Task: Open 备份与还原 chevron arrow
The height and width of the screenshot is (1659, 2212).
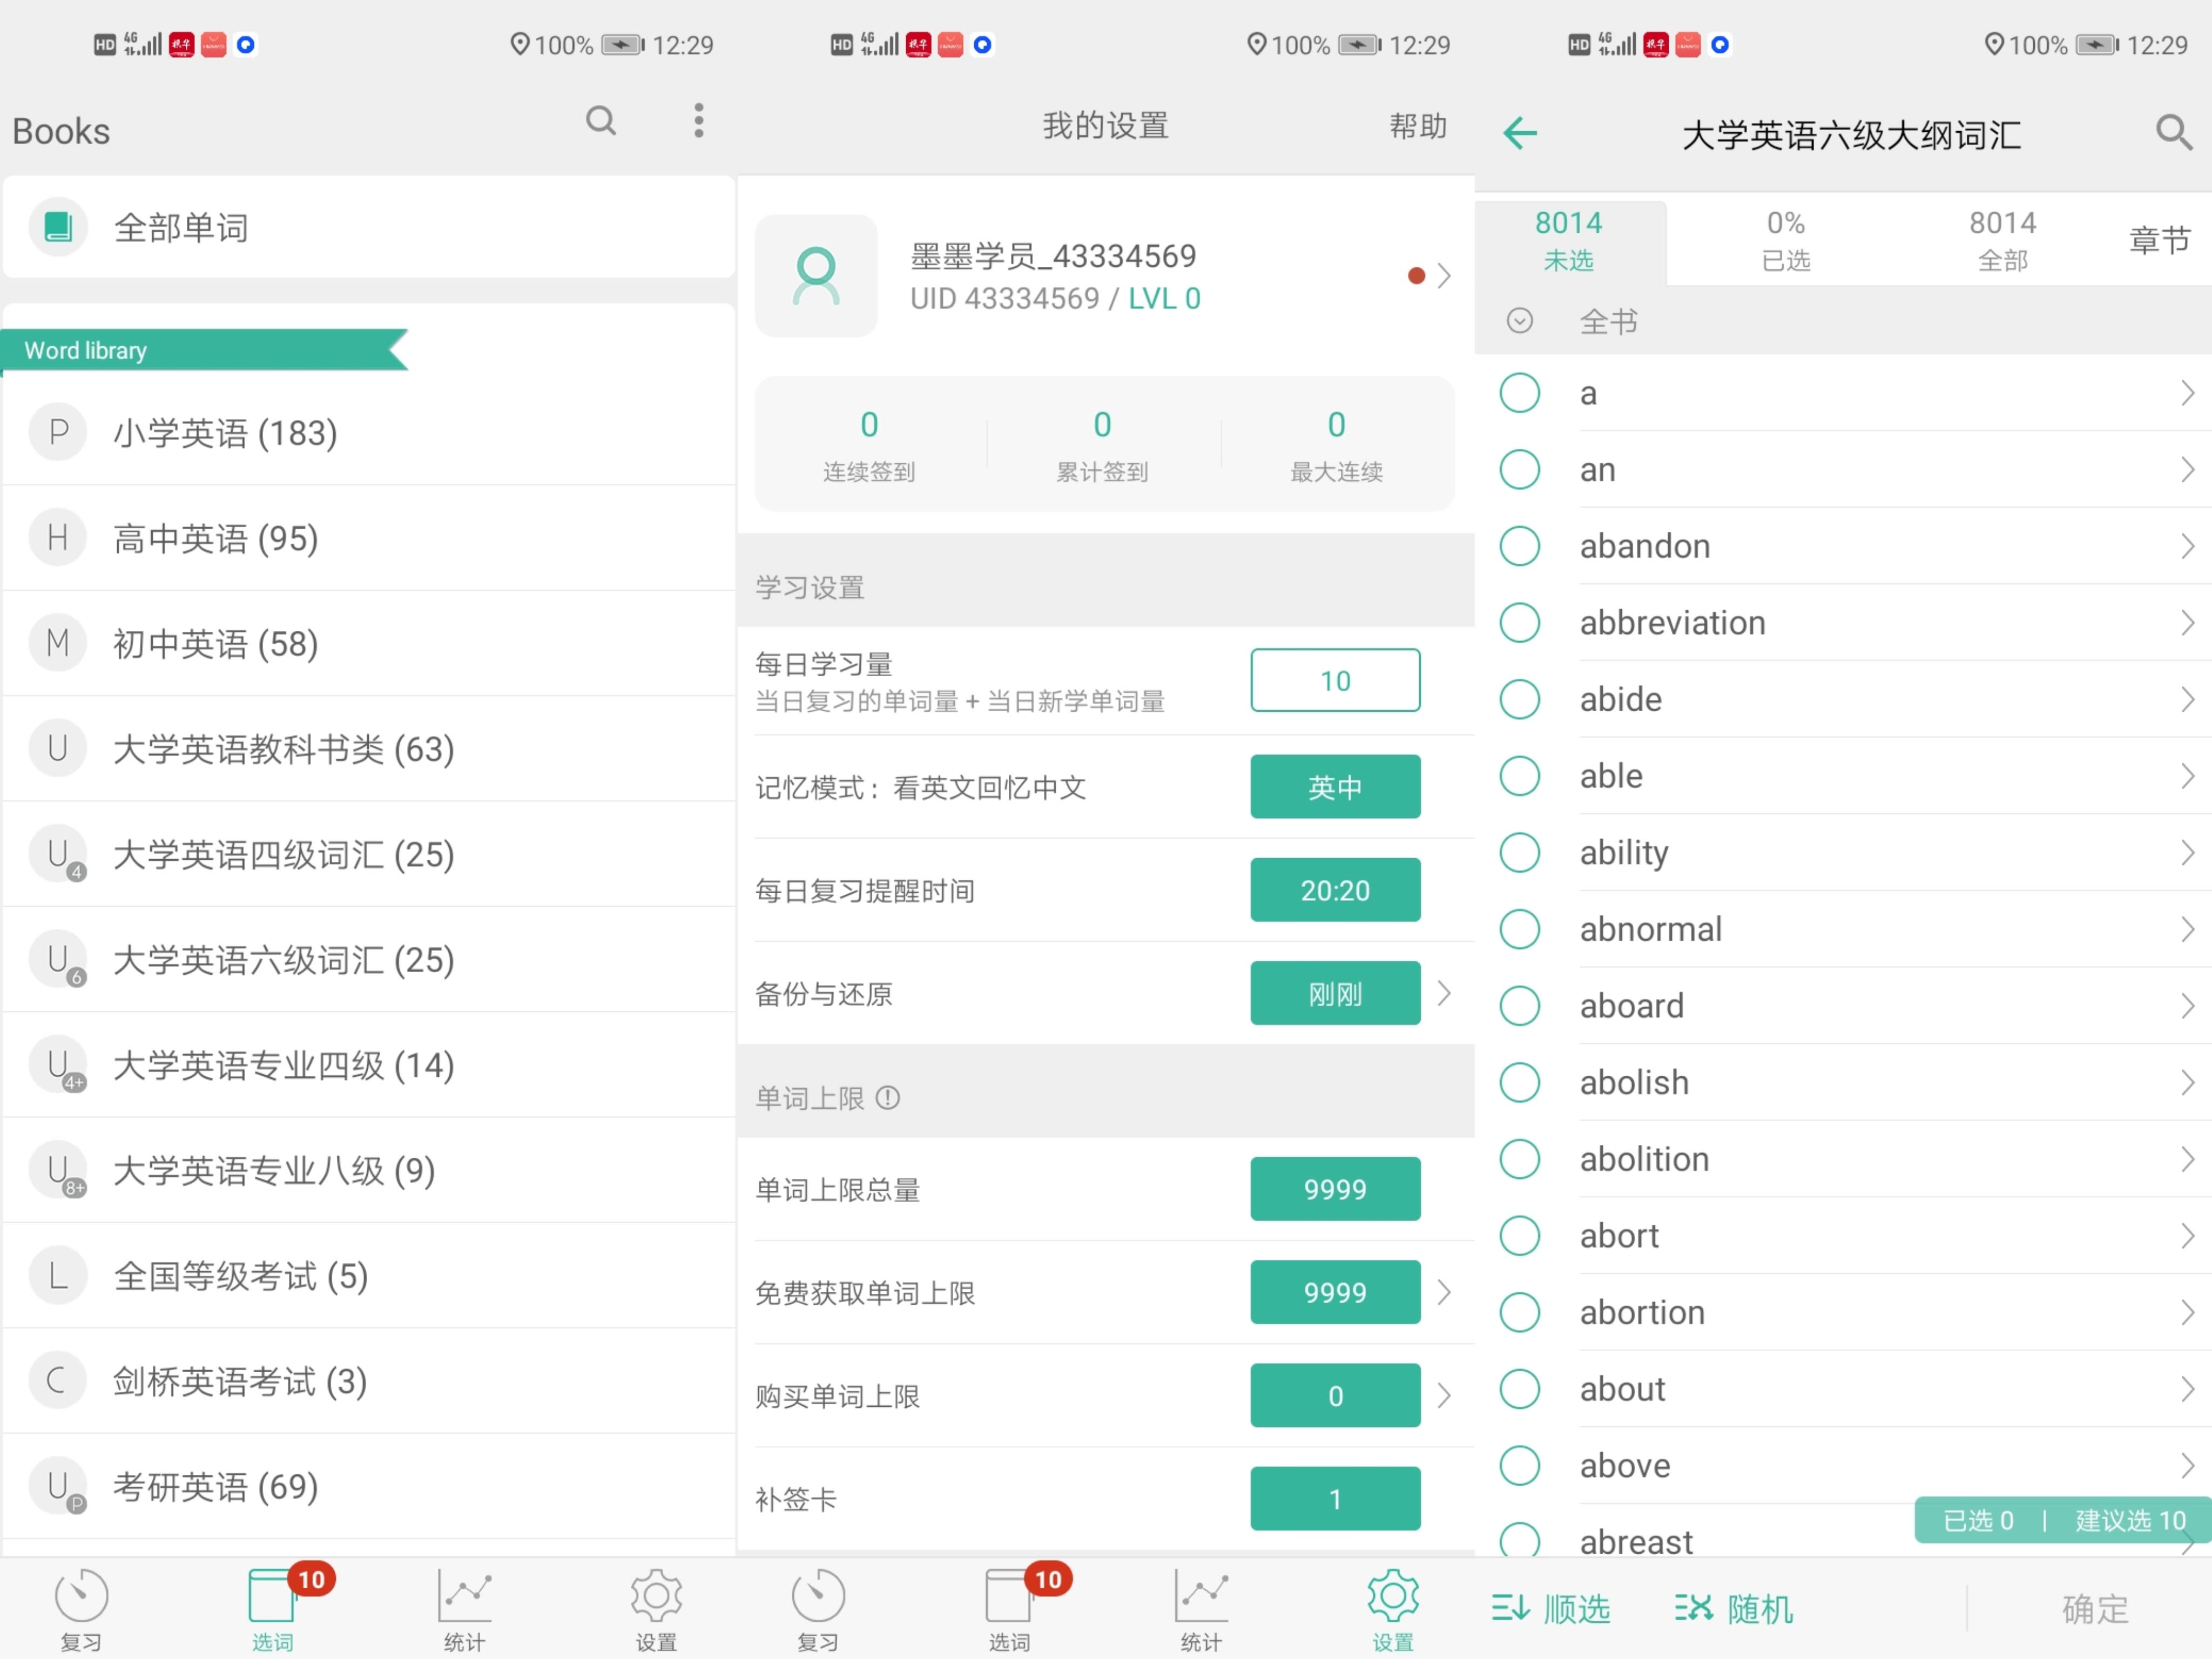Action: 1443,993
